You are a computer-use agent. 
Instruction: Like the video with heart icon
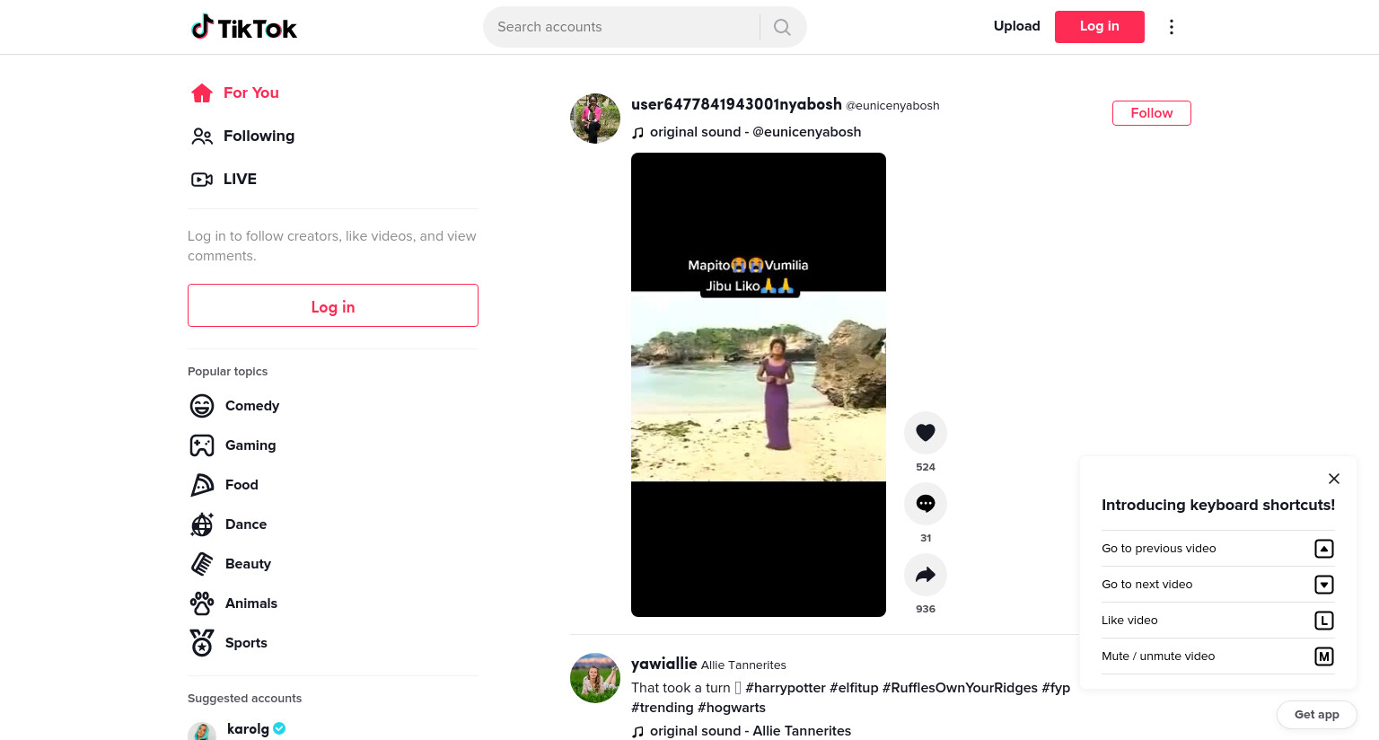[x=926, y=433]
